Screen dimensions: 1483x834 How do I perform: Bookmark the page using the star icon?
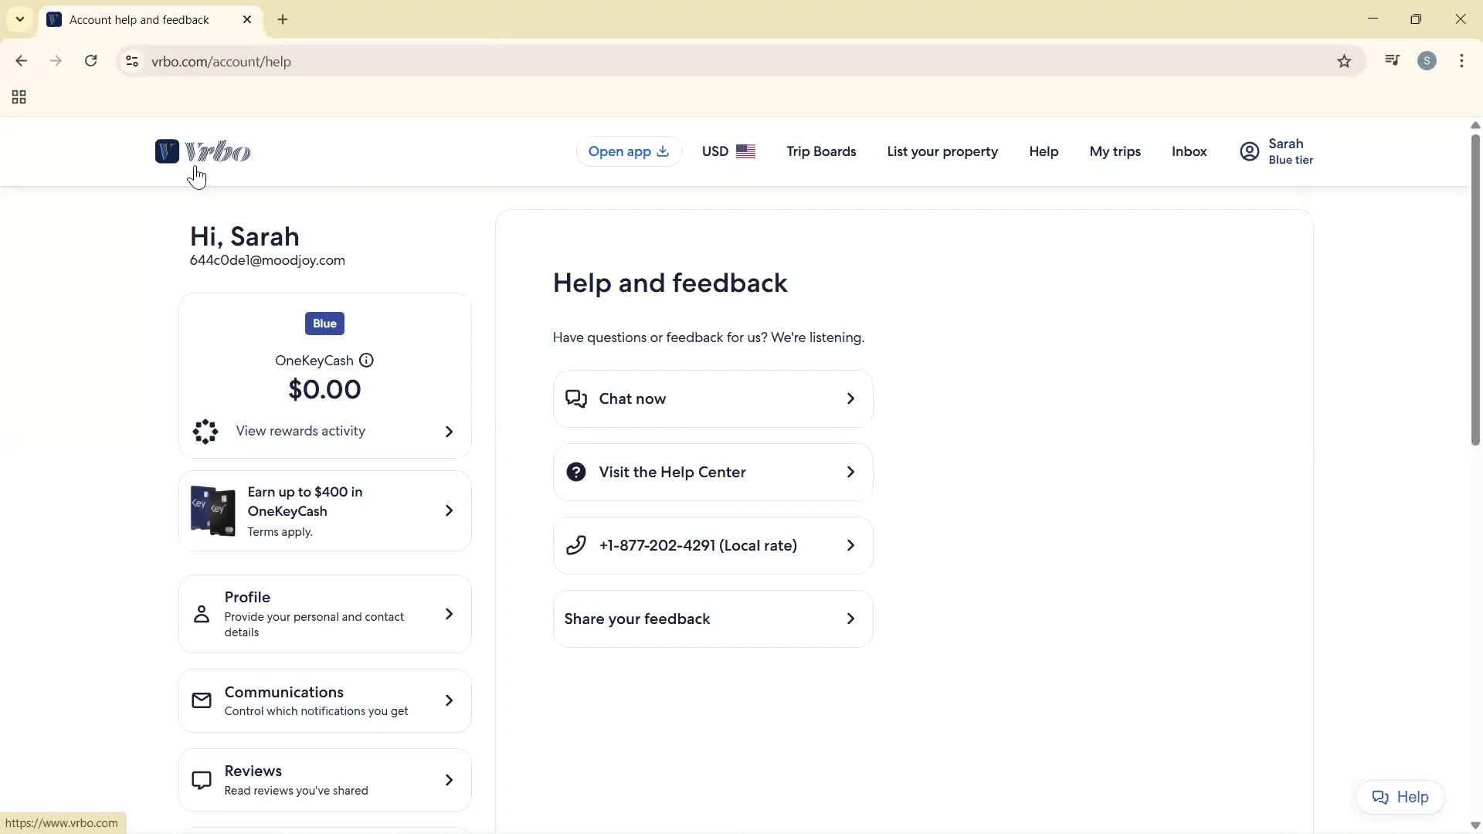tap(1344, 61)
